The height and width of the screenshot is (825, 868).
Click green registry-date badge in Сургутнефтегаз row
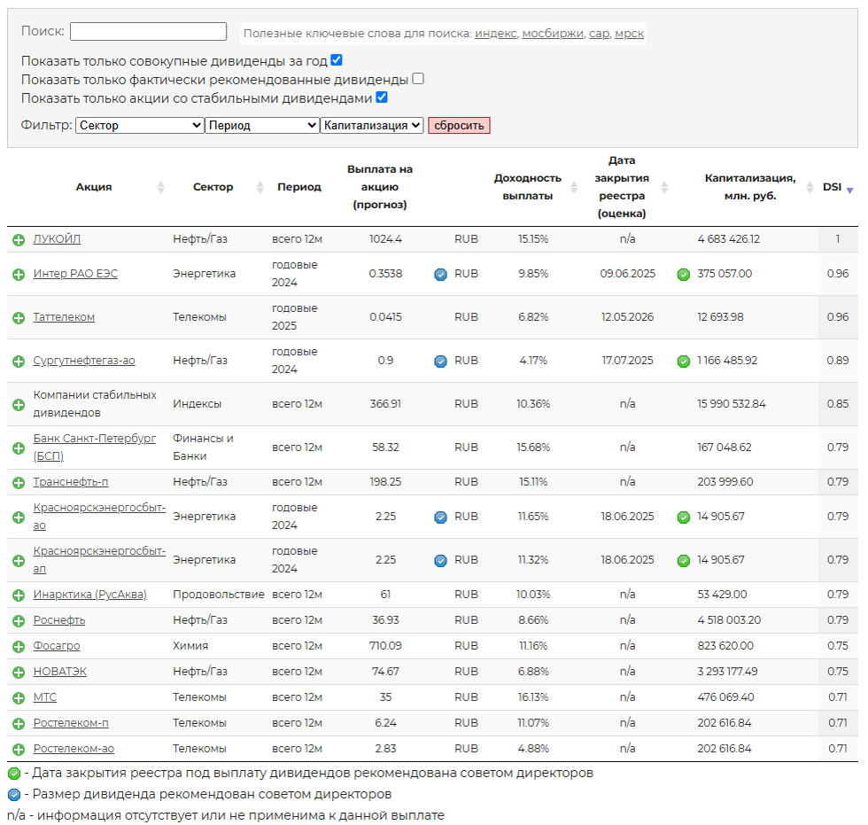(684, 362)
